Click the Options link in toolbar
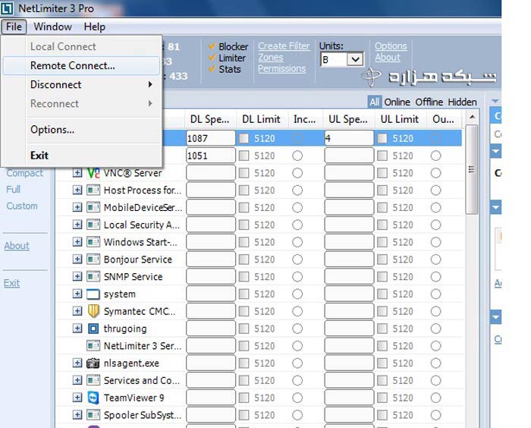This screenshot has width=531, height=428. pyautogui.click(x=391, y=46)
